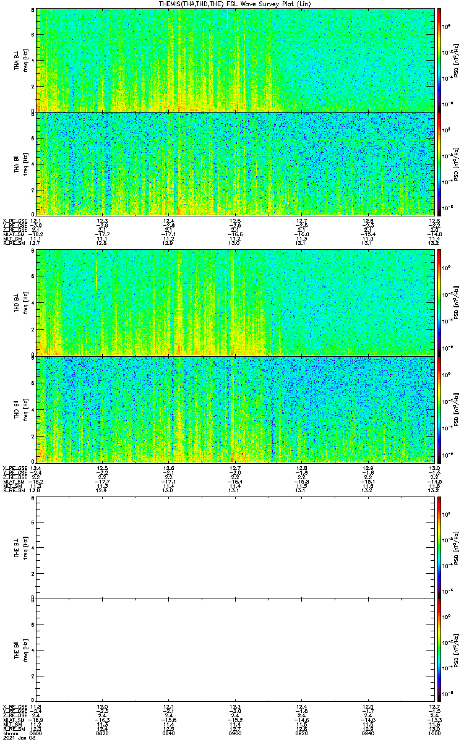
Task: Click the hhmm time axis label
Action: [x=9, y=733]
